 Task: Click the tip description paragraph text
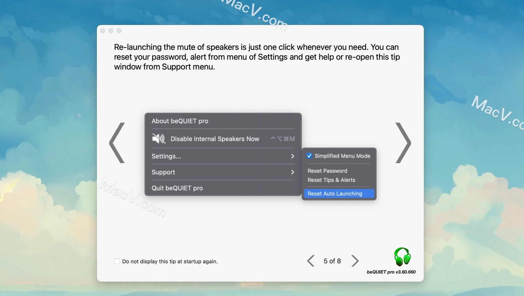tap(257, 57)
